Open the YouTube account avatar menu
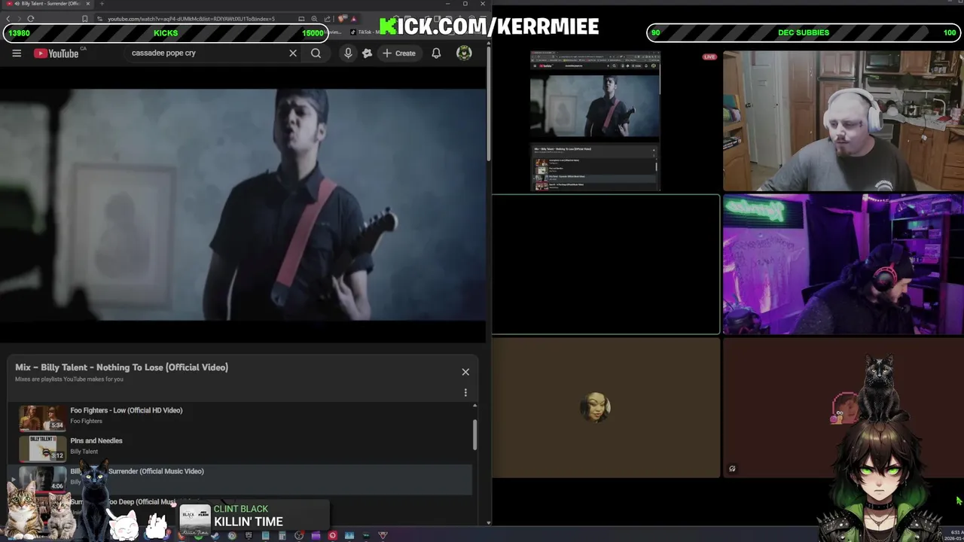Screen dimensions: 964x542 (464, 53)
